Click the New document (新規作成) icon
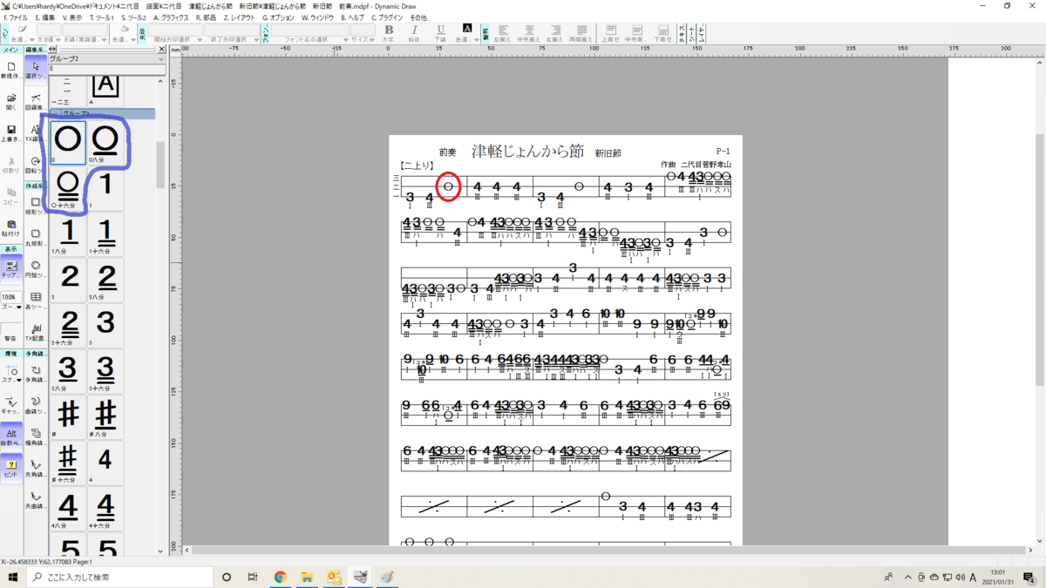The width and height of the screenshot is (1046, 588). tap(10, 70)
